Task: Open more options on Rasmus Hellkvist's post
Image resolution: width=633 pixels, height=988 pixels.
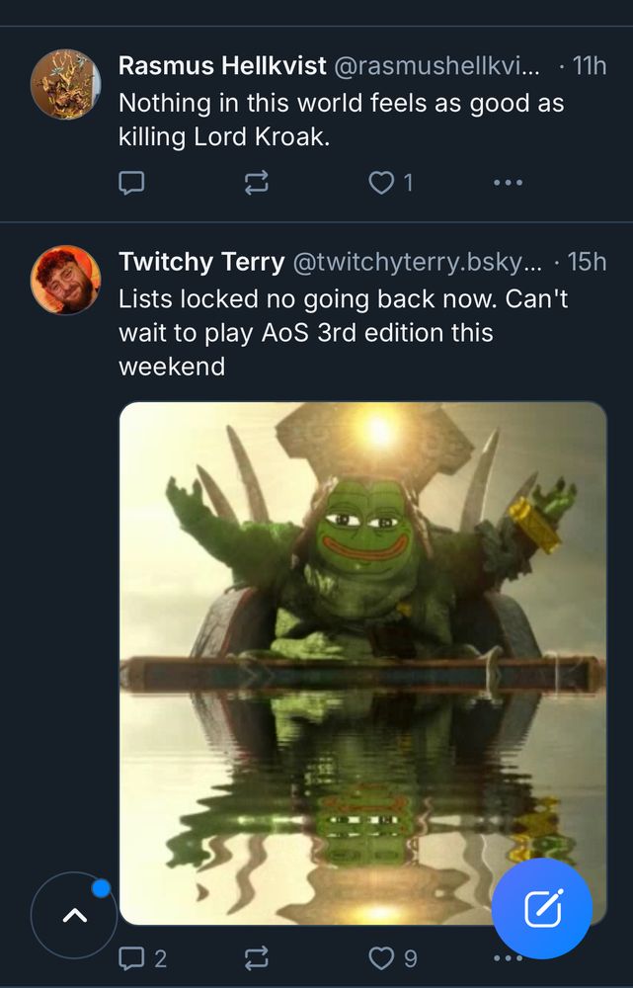Action: coord(507,183)
